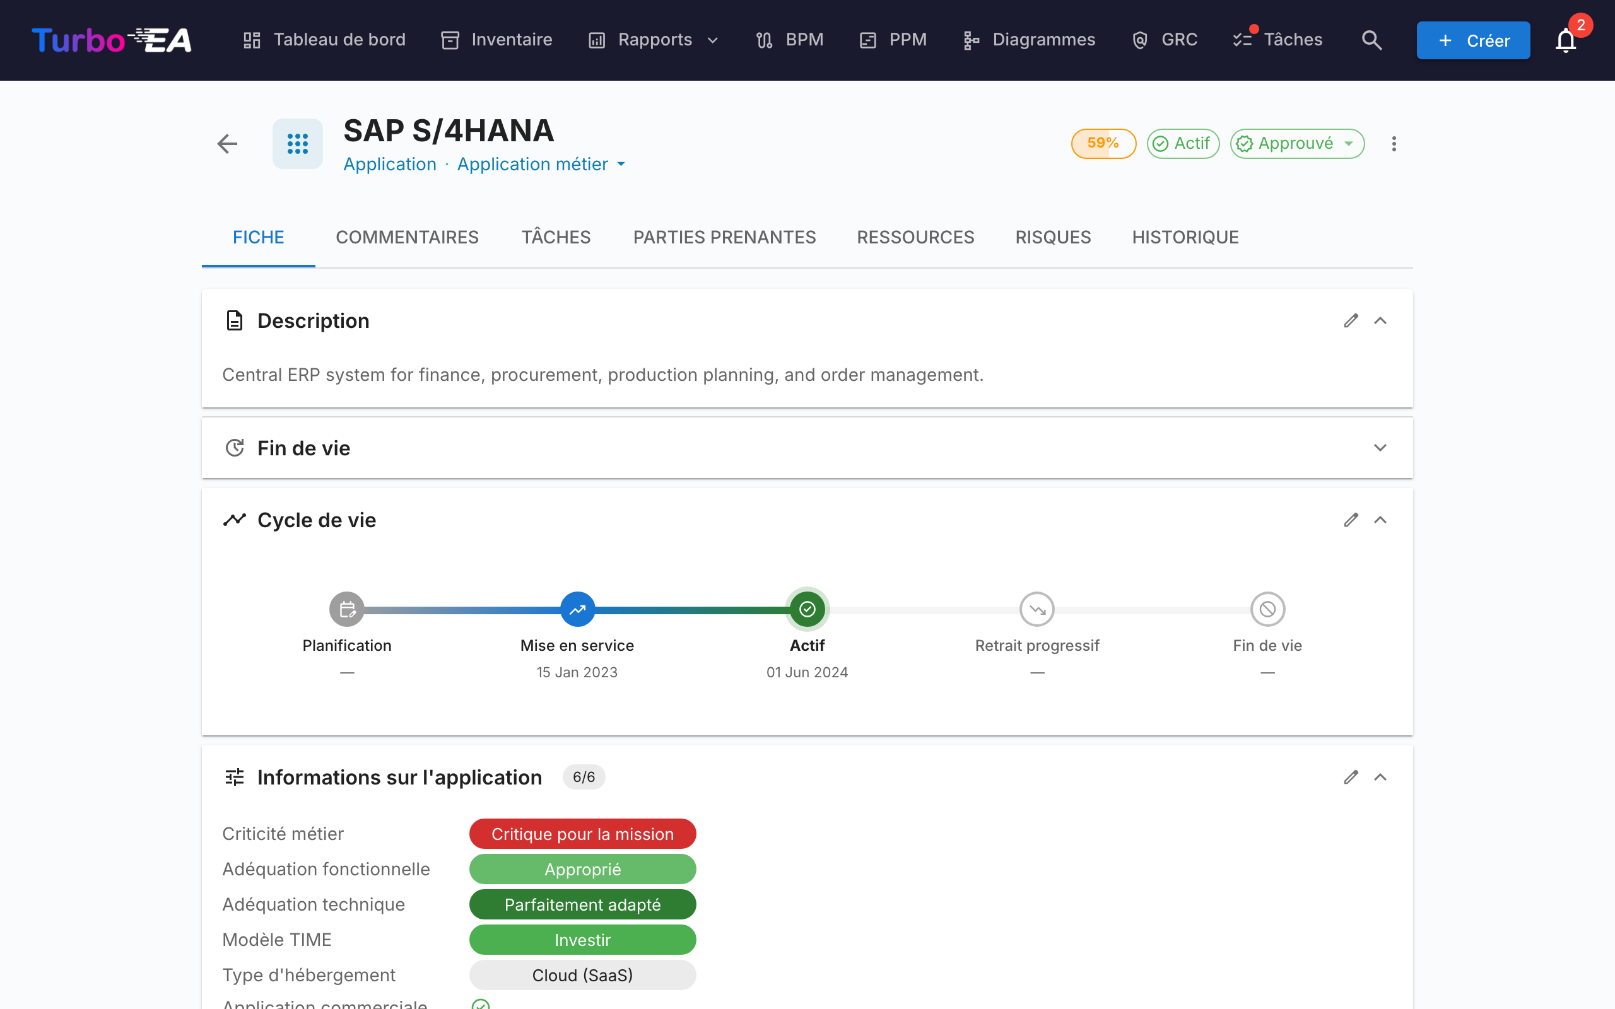1615x1009 pixels.
Task: Click the SAP S/4HANA title
Action: (x=449, y=131)
